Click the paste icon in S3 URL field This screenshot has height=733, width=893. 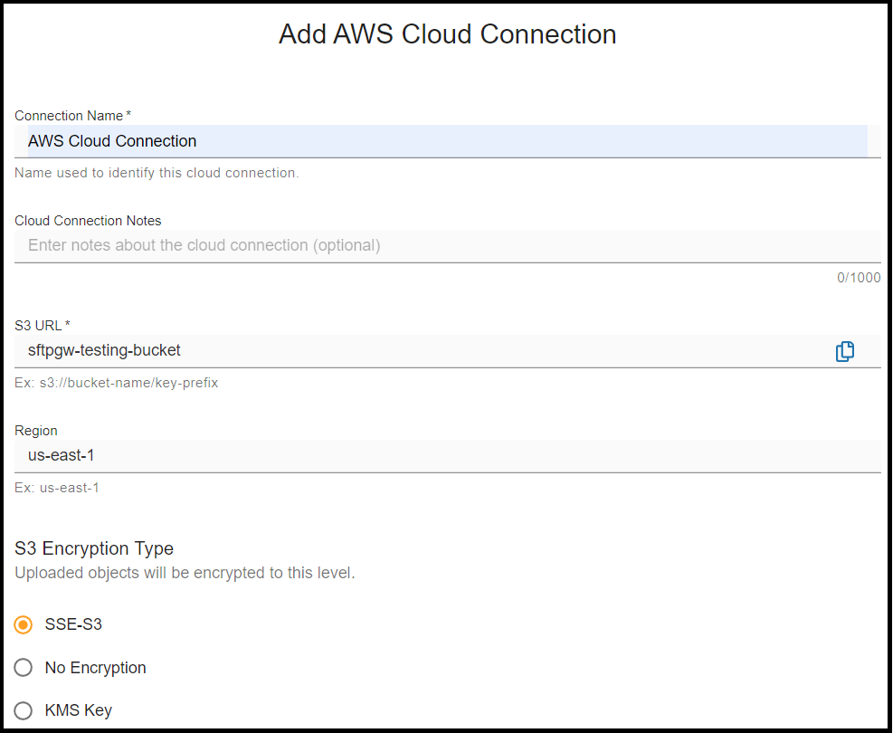(x=844, y=351)
